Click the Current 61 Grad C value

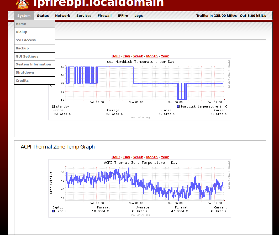219,114
